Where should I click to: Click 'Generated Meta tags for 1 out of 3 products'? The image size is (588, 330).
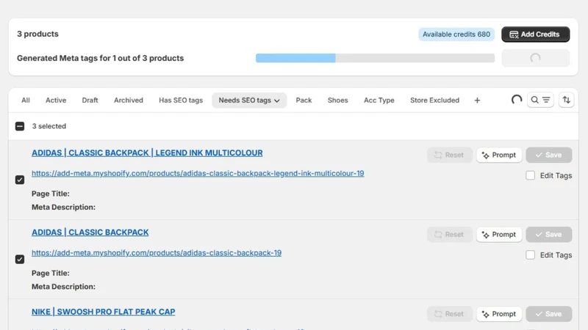(100, 58)
